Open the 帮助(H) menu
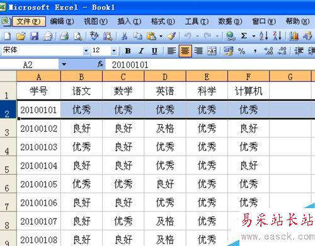The image size is (315, 246). click(x=297, y=21)
